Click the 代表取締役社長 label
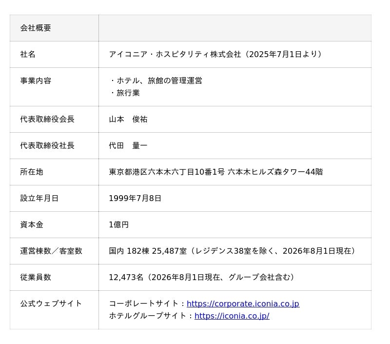The image size is (390, 344). (47, 145)
